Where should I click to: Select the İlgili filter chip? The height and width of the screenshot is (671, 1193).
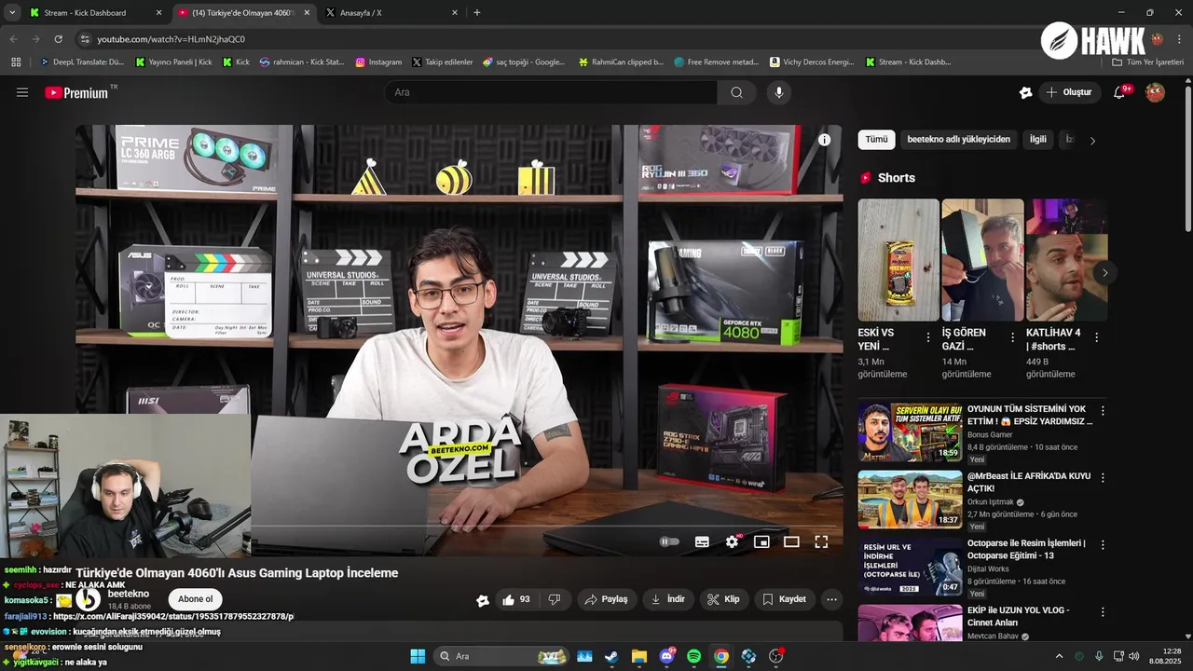1037,140
